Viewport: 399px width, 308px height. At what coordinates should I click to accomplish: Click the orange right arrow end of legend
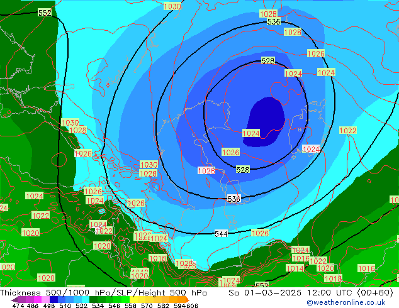click(x=188, y=300)
